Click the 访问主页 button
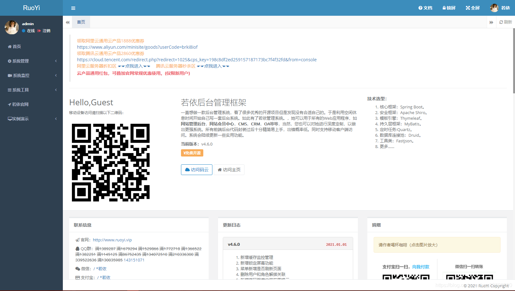The height and width of the screenshot is (291, 515). (229, 170)
